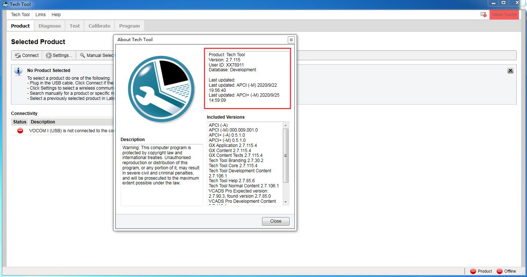Click 'APCI+ (-A) 0.5.1.0' entry
This screenshot has width=527, height=277.
coord(227,135)
